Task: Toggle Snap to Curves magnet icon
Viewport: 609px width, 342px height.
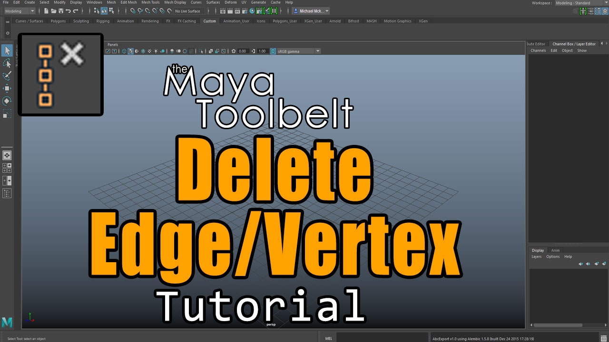Action: (x=140, y=11)
